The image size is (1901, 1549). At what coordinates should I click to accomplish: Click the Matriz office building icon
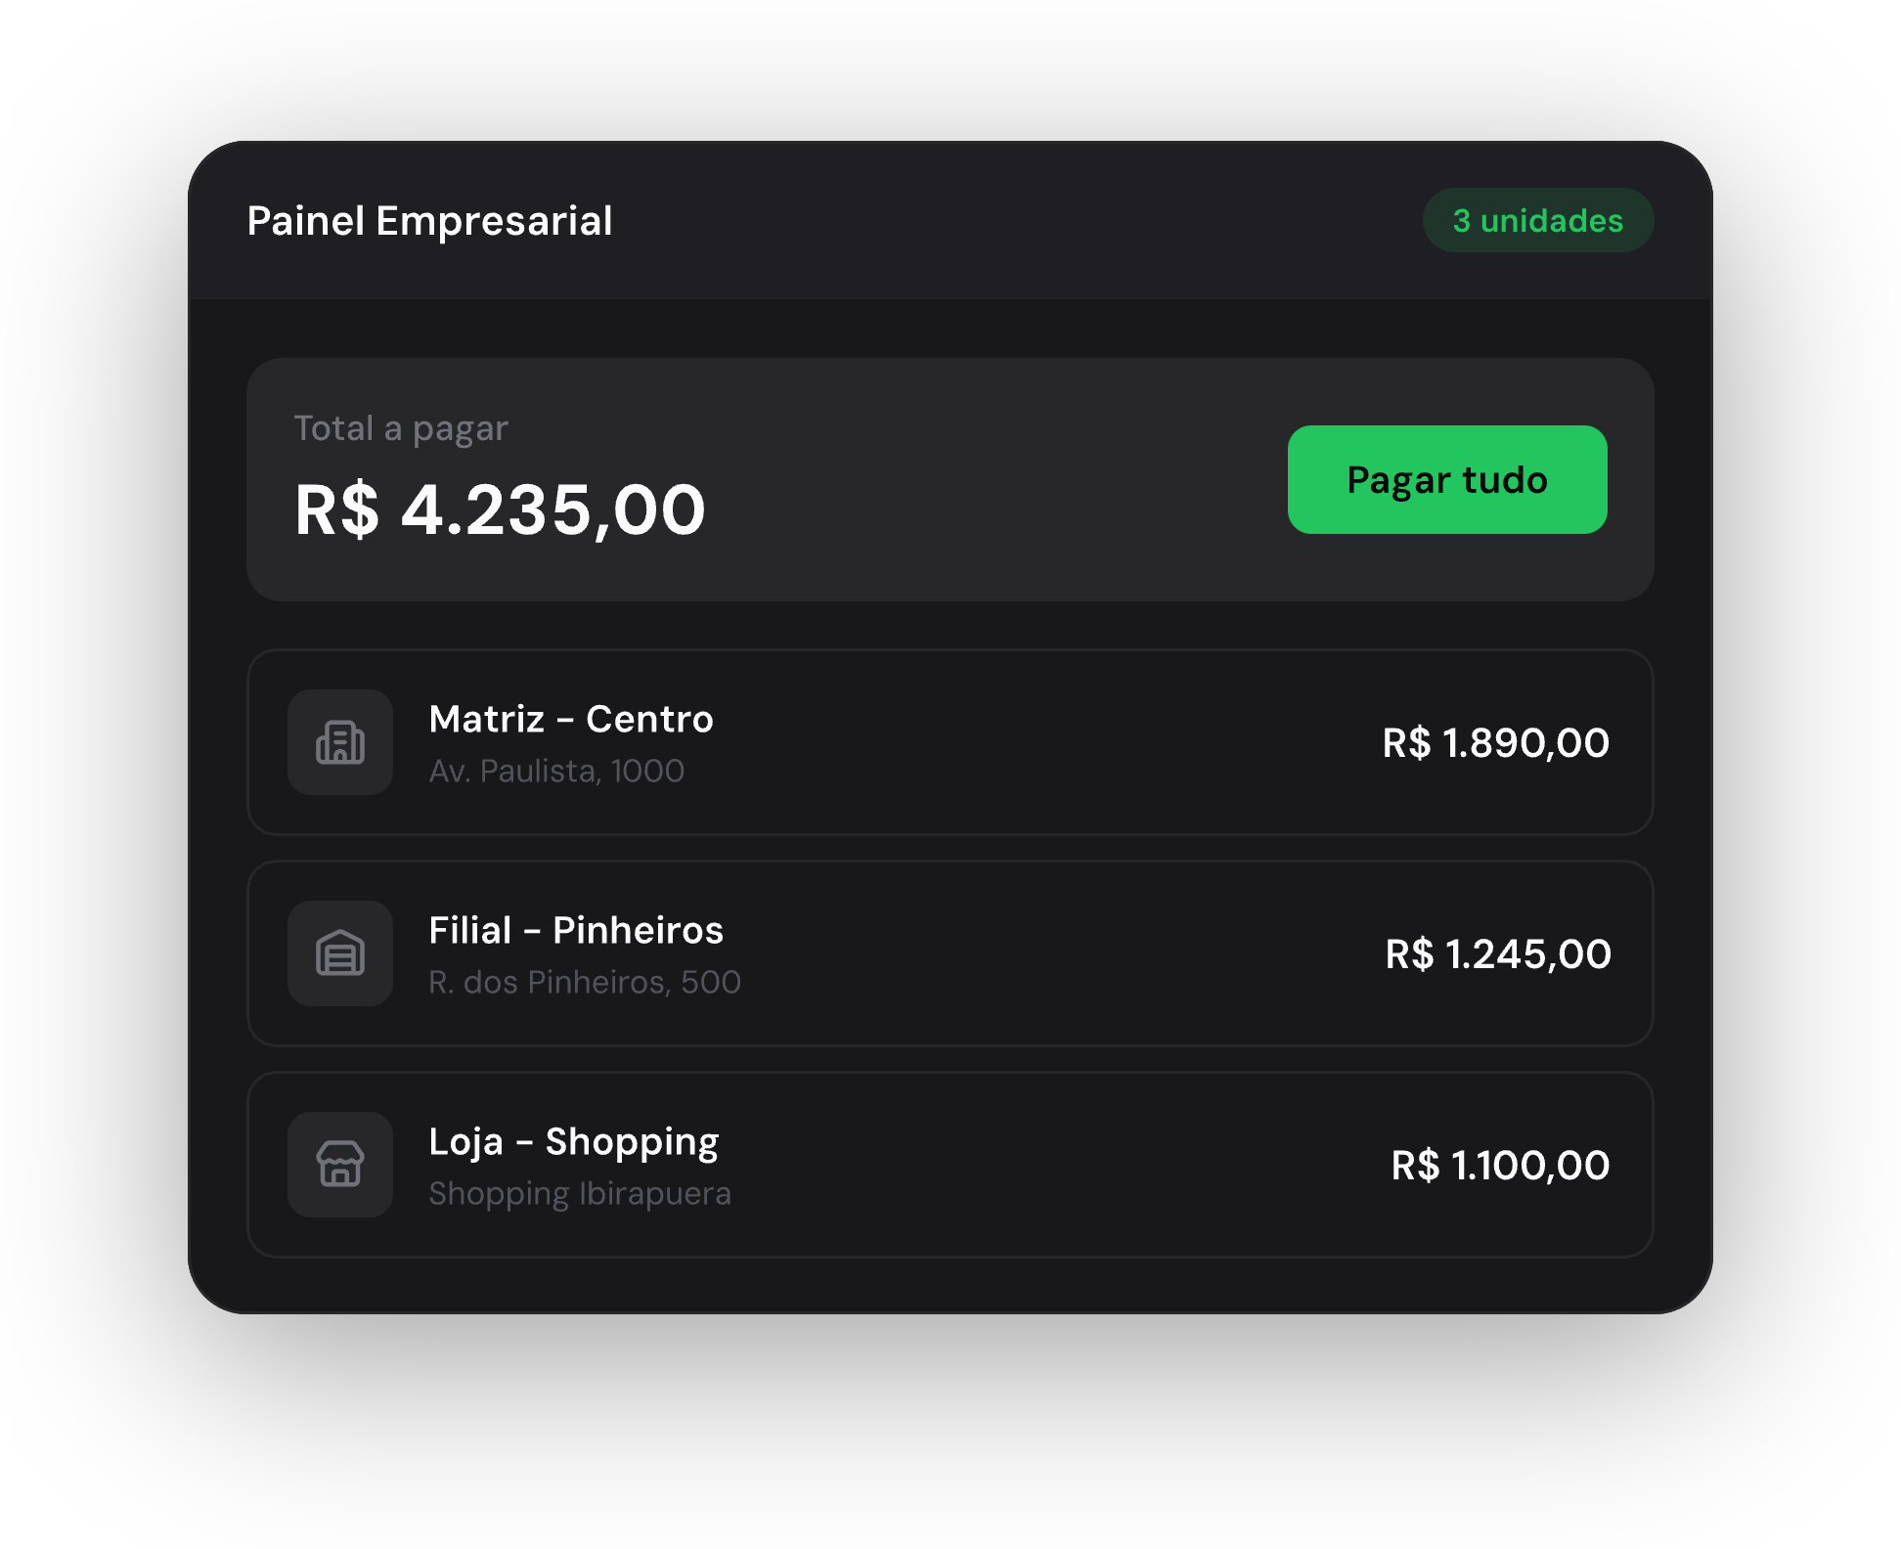pyautogui.click(x=340, y=742)
